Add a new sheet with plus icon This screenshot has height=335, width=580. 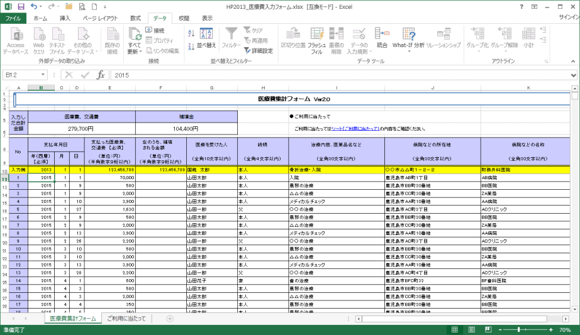pos(170,319)
